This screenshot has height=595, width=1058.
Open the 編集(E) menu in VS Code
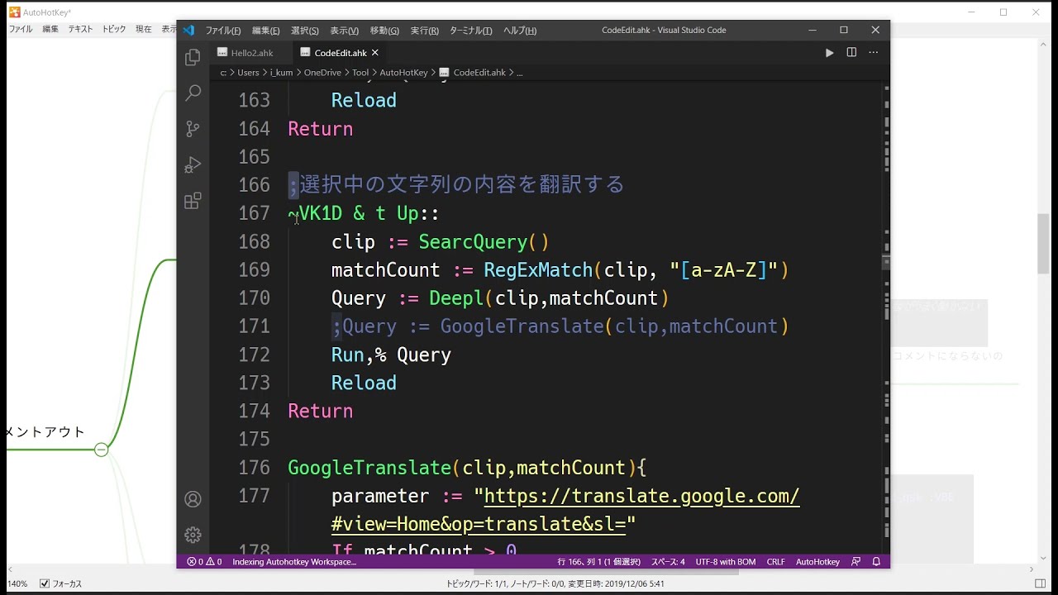pos(266,31)
